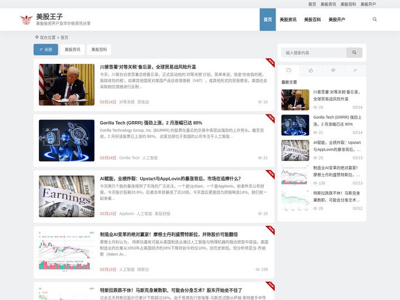The width and height of the screenshot is (400, 300).
Task: Select the 美股资讯 category filter button
Action: [x=72, y=49]
